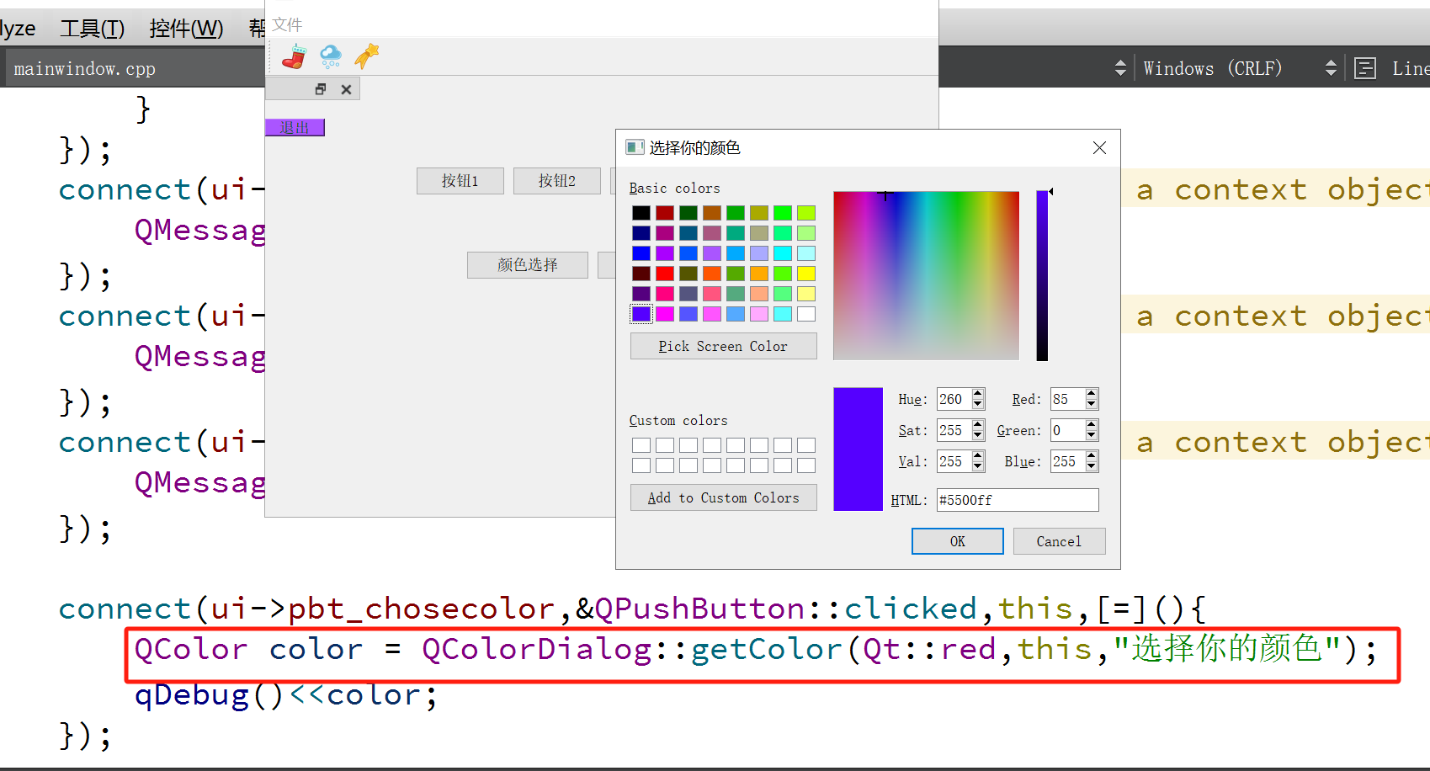
Task: Open the 文件 menu in app window
Action: (287, 25)
